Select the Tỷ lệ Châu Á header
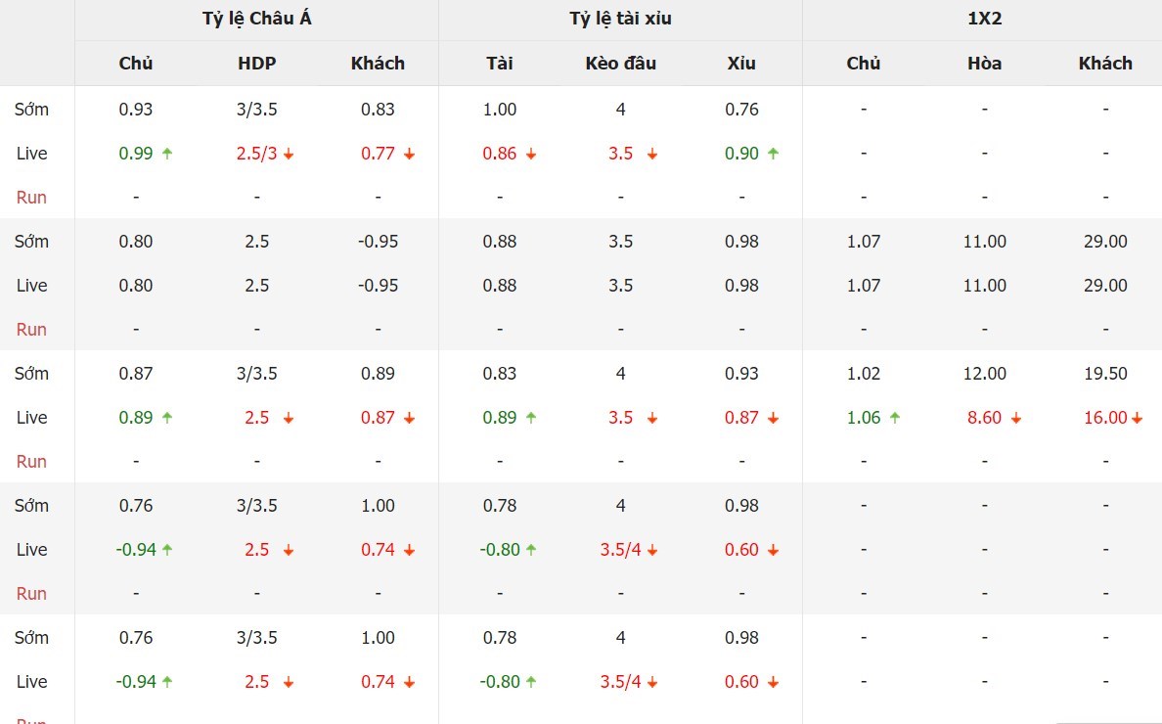 pyautogui.click(x=257, y=19)
